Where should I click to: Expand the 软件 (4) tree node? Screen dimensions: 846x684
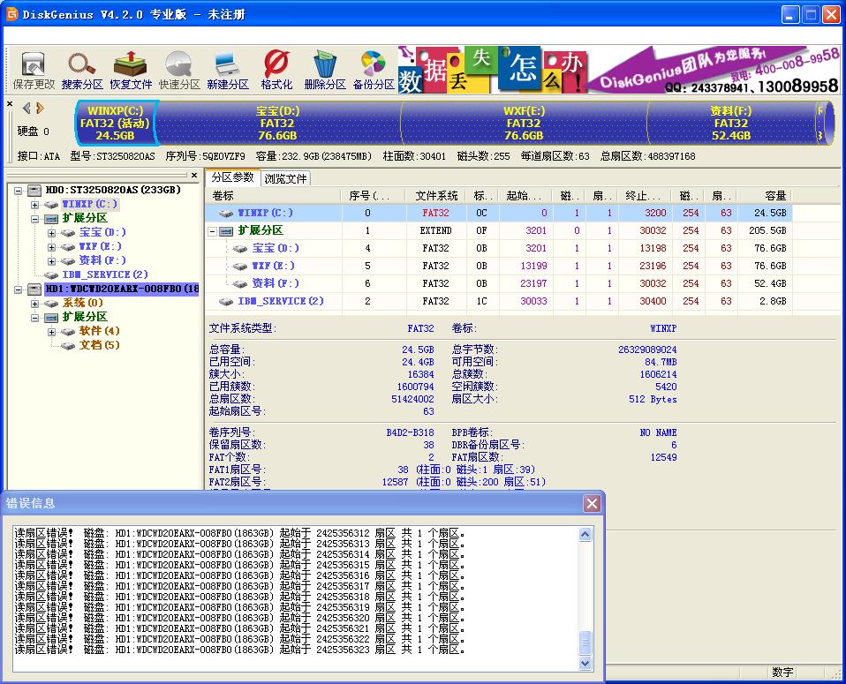tap(51, 332)
